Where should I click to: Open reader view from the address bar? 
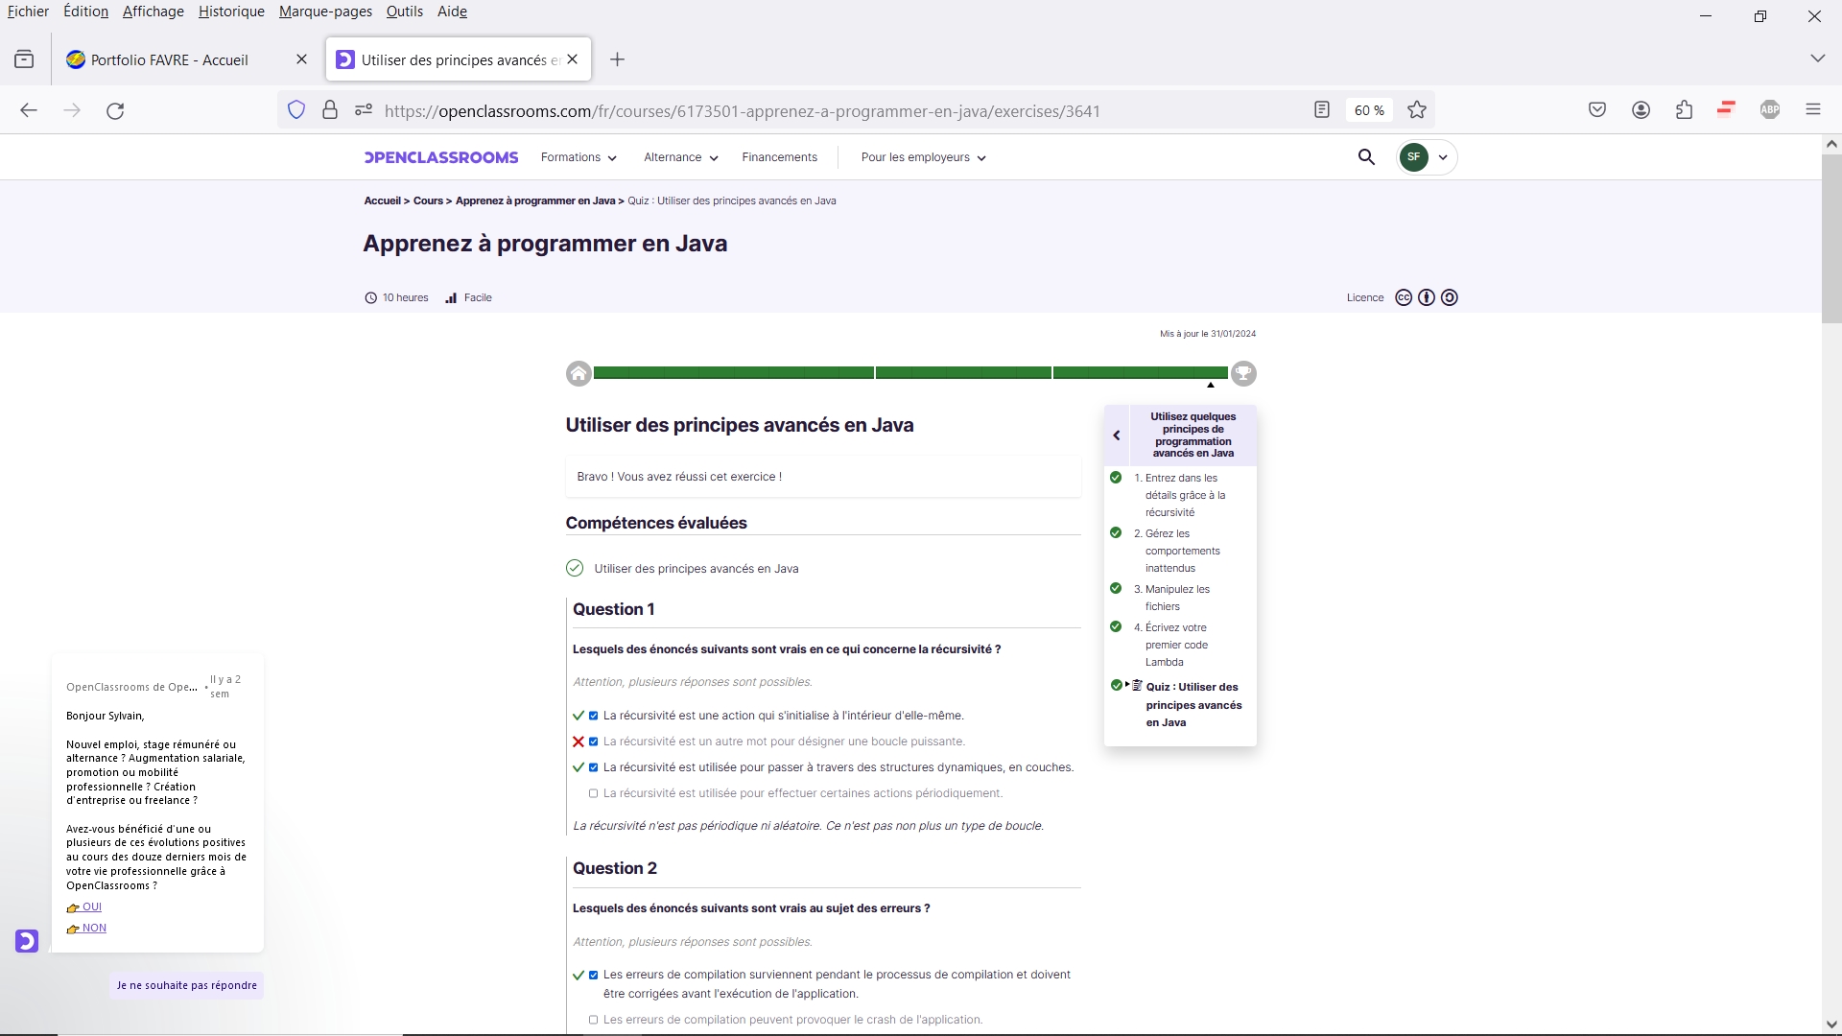click(x=1322, y=109)
